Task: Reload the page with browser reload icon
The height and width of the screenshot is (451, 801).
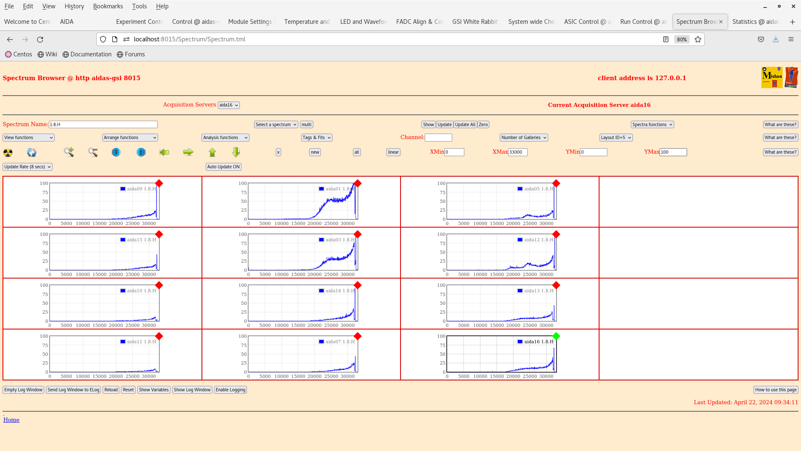Action: tap(40, 39)
